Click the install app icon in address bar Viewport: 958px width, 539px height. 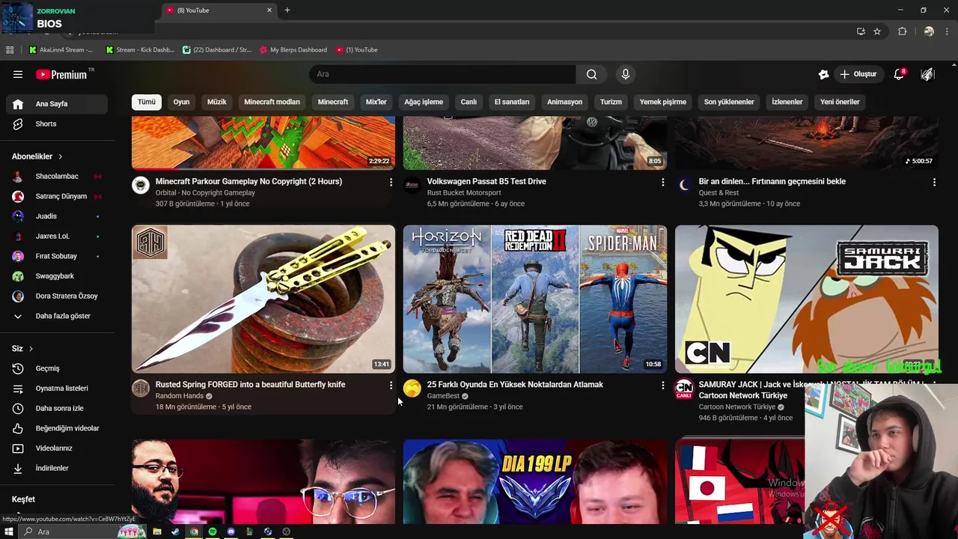pyautogui.click(x=861, y=31)
